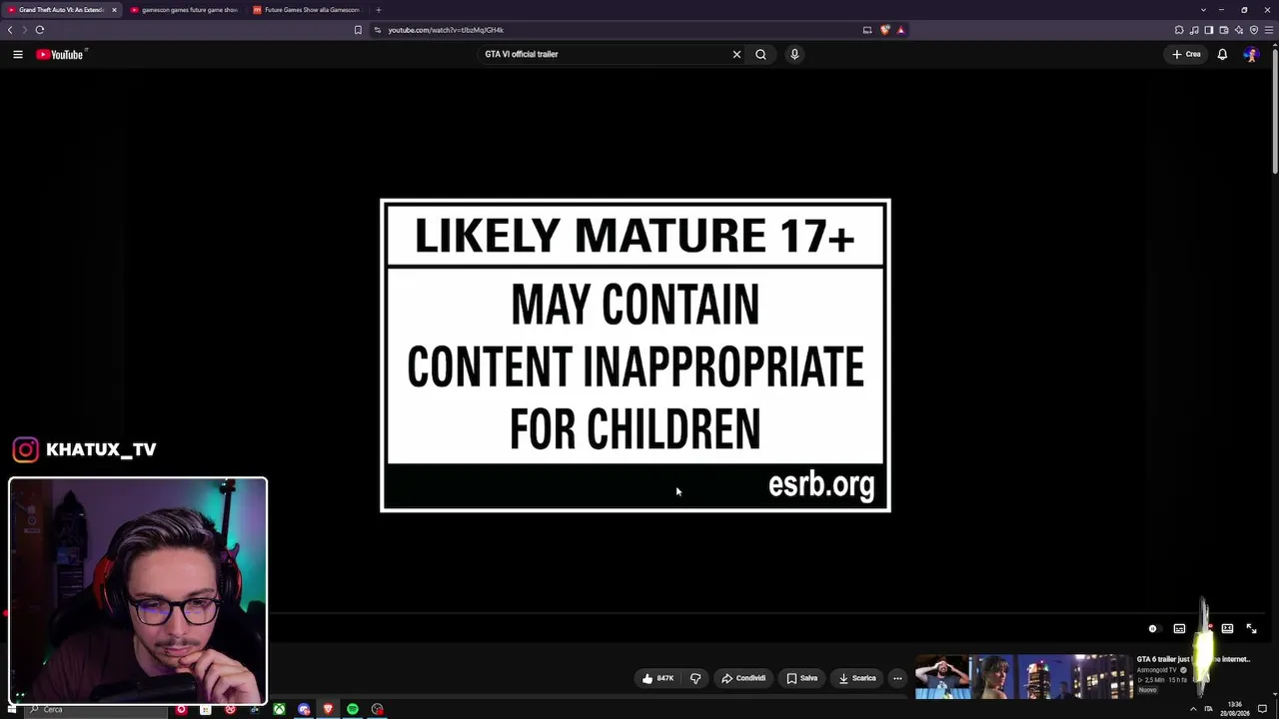Enter fullscreen in the video player
The image size is (1279, 719).
tap(1251, 629)
